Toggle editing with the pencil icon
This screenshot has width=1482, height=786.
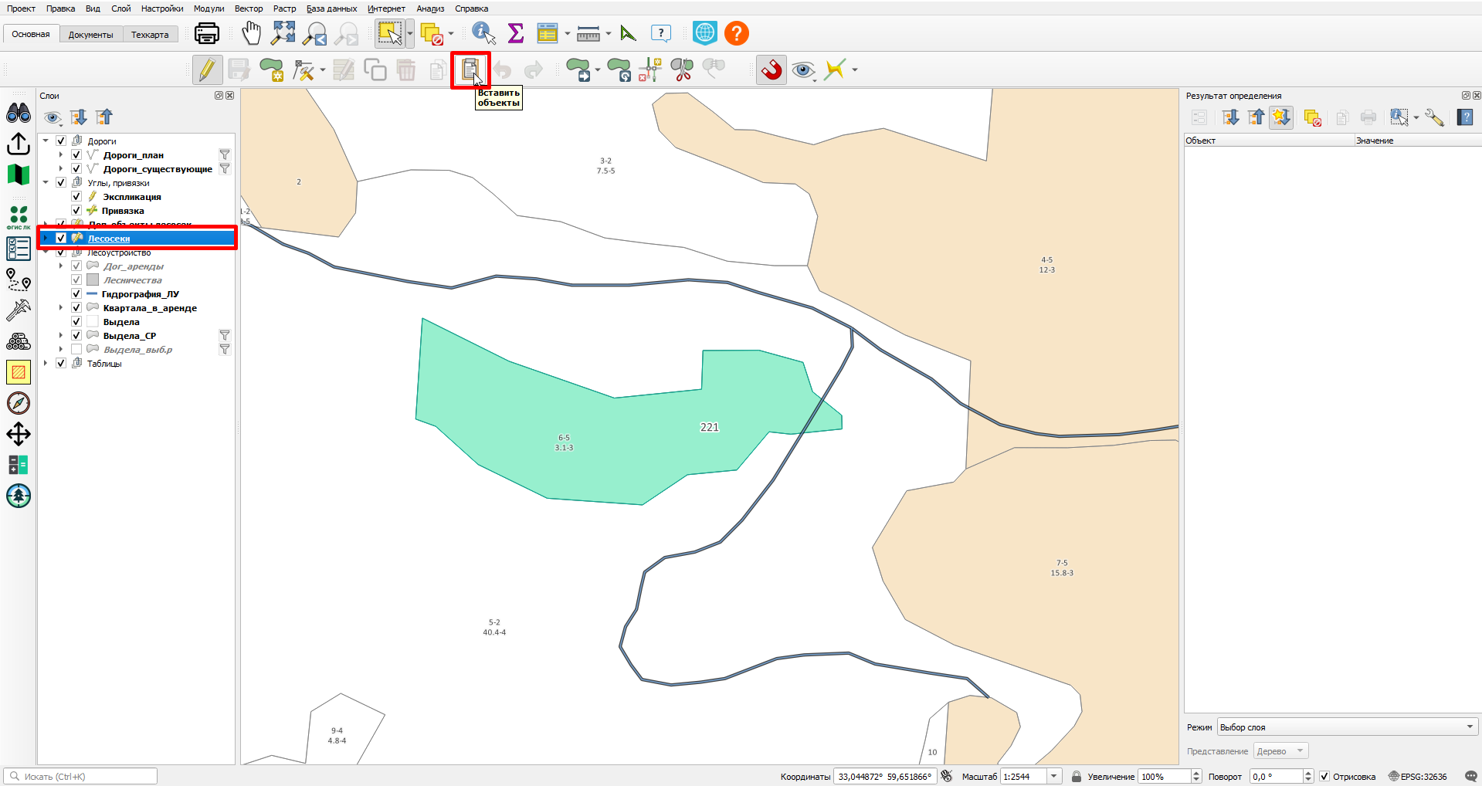[207, 70]
